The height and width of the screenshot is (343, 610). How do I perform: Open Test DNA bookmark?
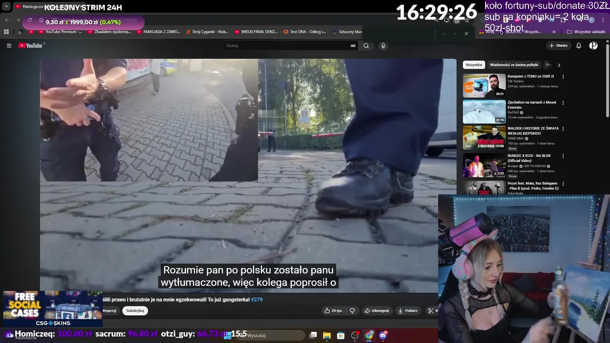point(305,32)
